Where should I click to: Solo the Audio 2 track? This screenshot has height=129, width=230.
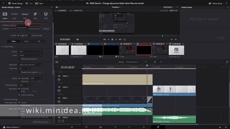[x=59, y=121]
